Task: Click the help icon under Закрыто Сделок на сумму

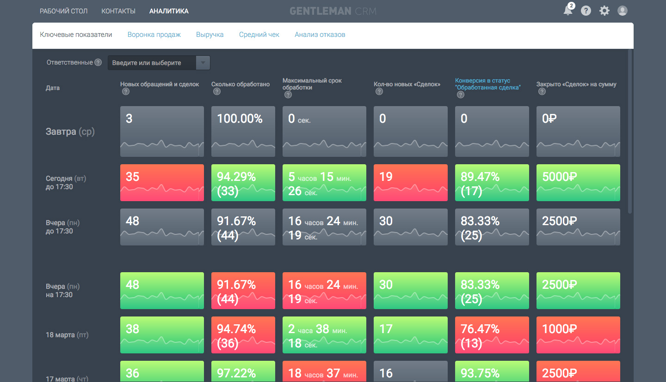Action: (542, 91)
